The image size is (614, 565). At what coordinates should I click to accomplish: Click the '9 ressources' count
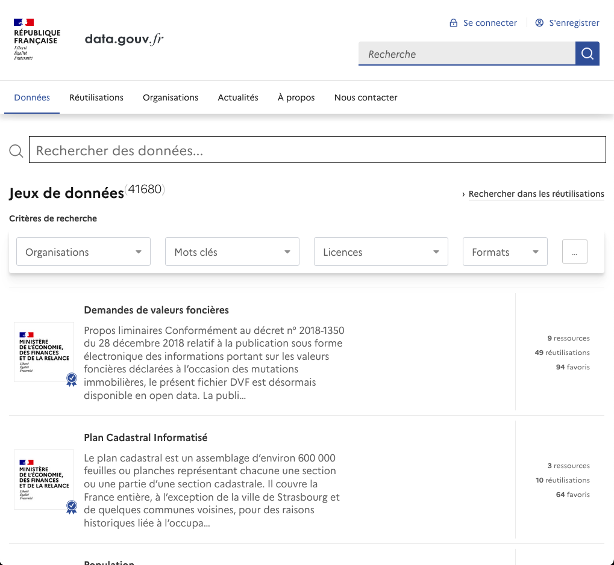[x=568, y=338]
